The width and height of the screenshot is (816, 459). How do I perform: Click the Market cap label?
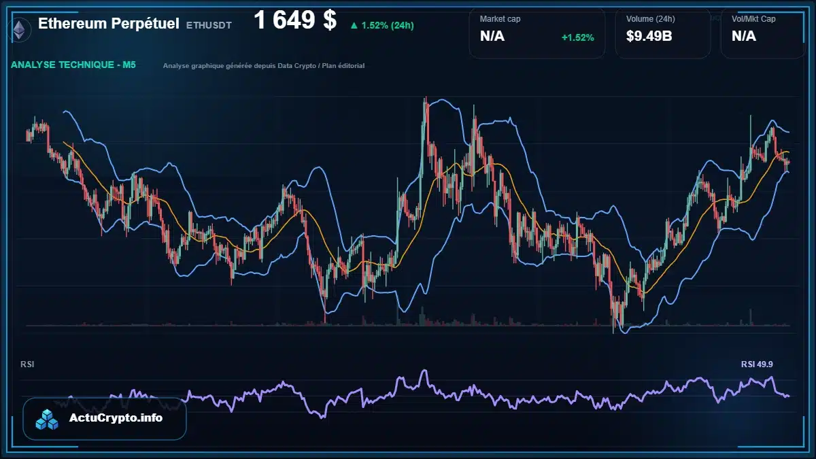click(500, 19)
